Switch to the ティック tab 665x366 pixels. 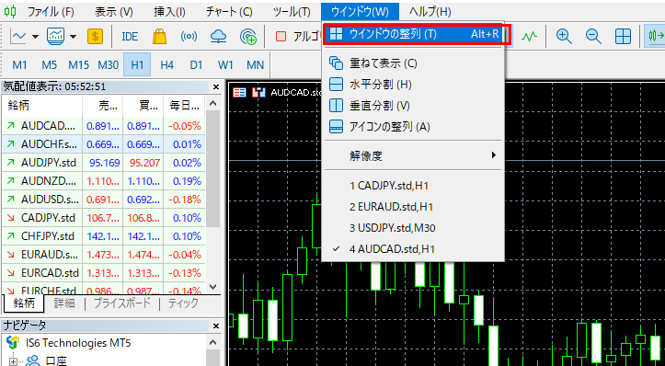point(183,303)
